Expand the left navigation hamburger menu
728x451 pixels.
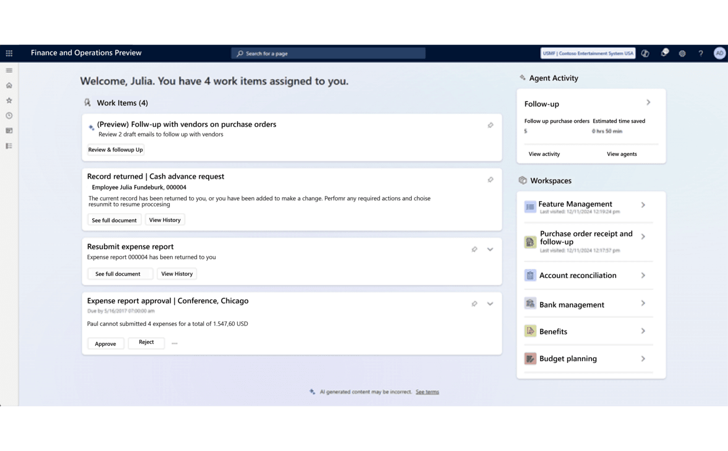click(9, 70)
